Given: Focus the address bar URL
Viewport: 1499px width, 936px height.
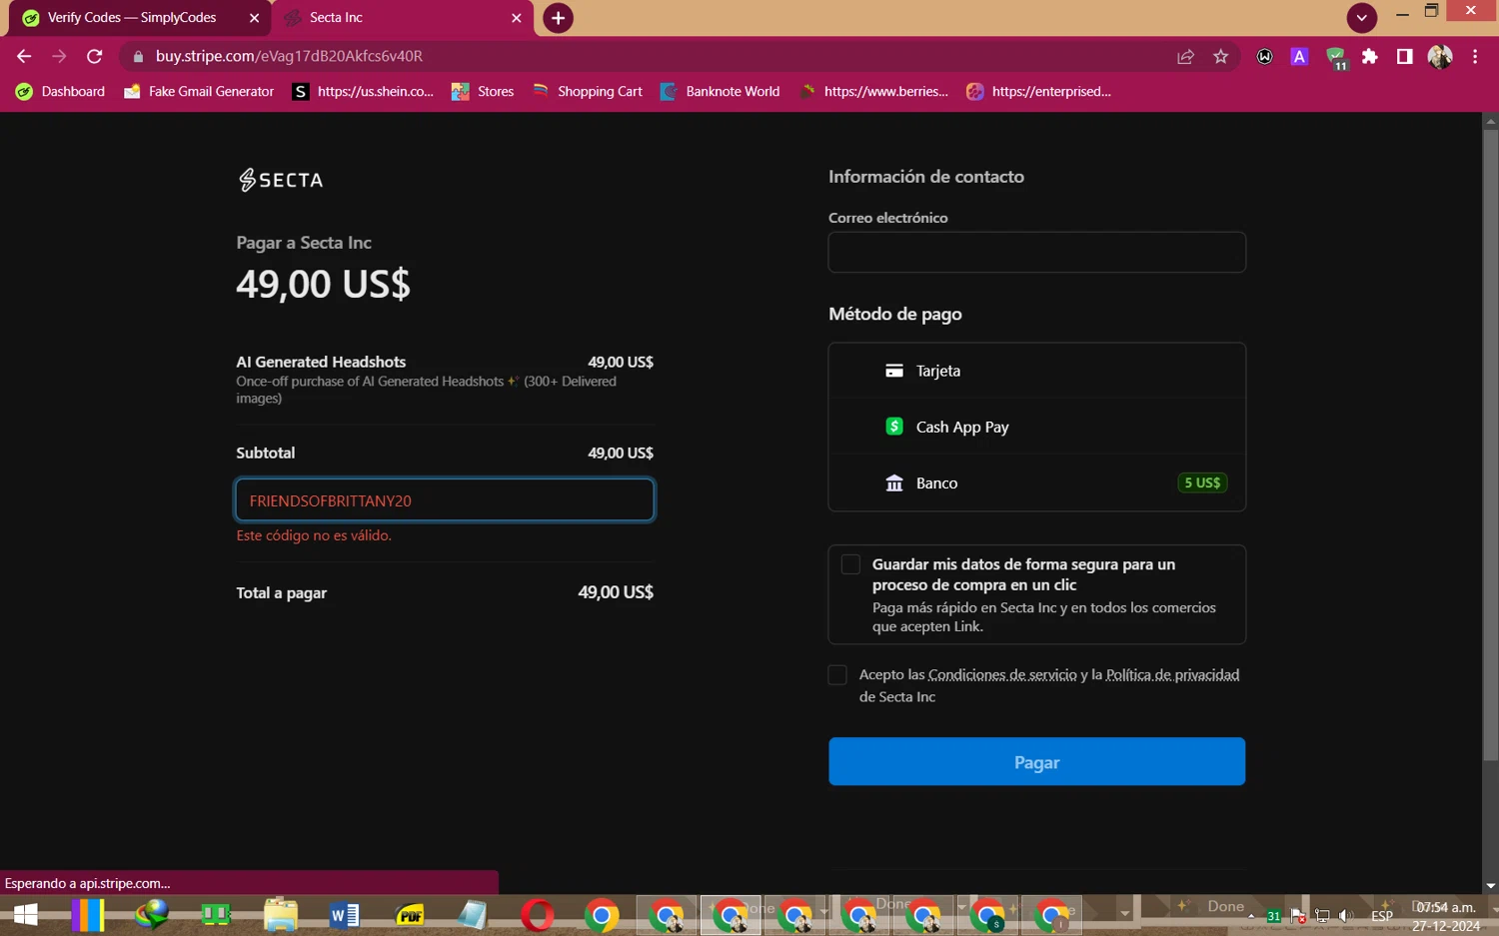Looking at the screenshot, I should [289, 56].
